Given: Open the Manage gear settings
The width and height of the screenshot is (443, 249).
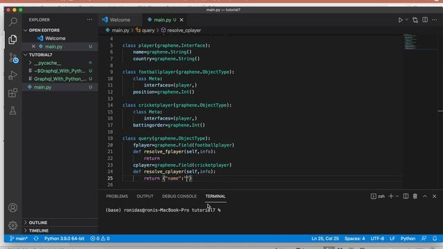Looking at the screenshot, I should 12,225.
